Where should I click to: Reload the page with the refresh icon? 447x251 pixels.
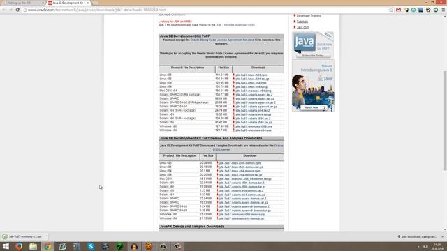click(x=17, y=10)
